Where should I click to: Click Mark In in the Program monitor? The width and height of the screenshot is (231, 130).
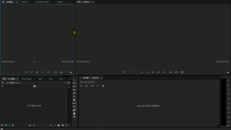[129, 72]
